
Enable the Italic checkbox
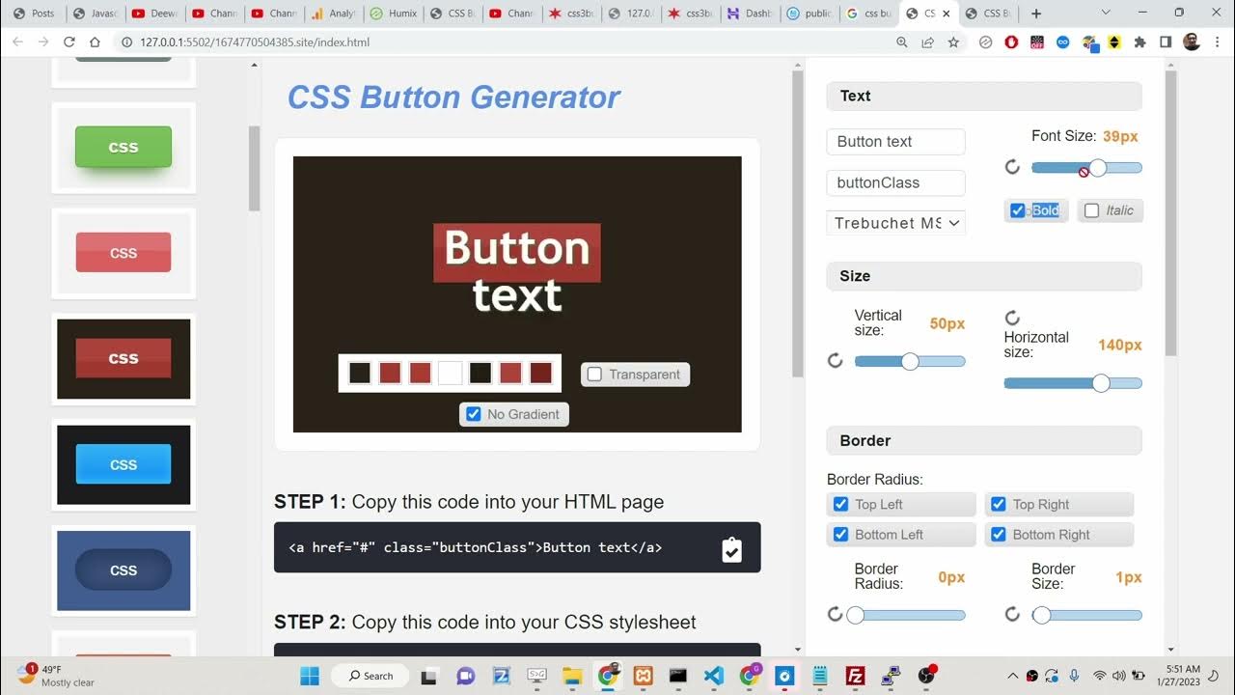coord(1091,210)
